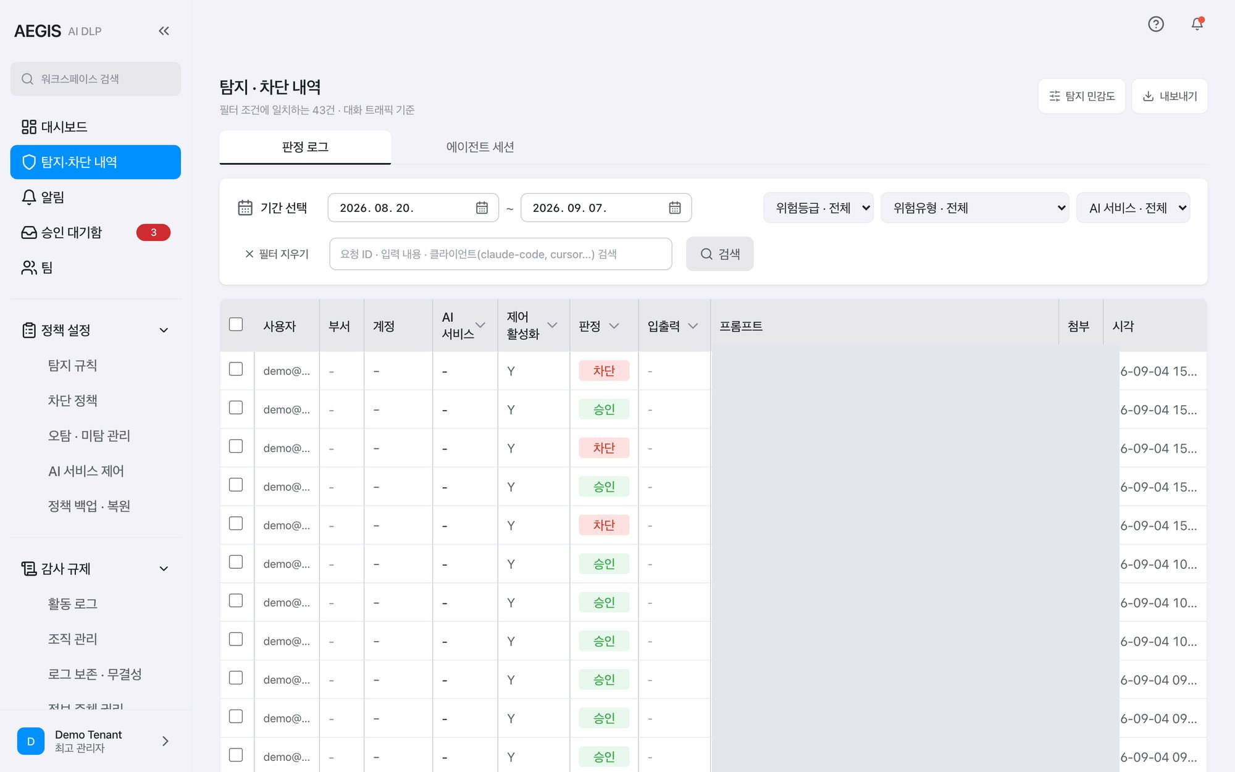Click the 검색 search button
The height and width of the screenshot is (772, 1235).
[x=720, y=254]
